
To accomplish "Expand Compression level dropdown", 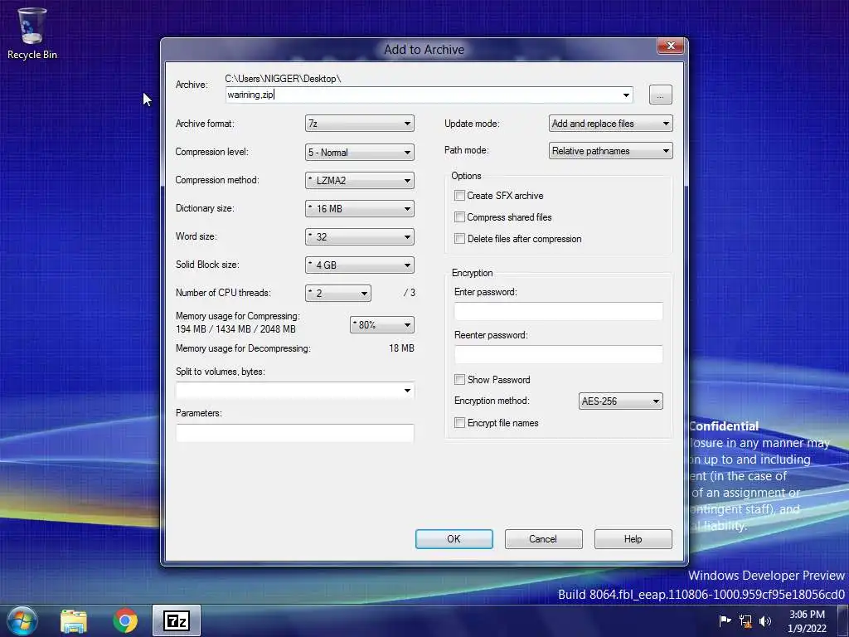I will (x=360, y=153).
